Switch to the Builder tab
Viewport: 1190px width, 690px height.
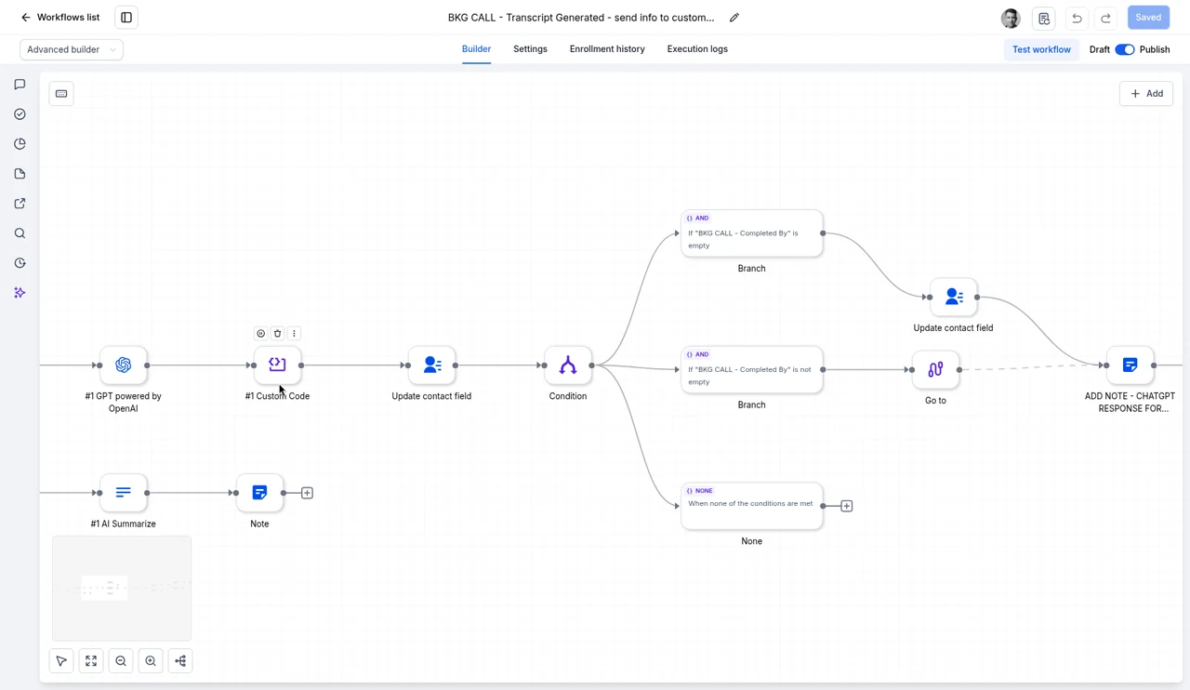tap(476, 49)
